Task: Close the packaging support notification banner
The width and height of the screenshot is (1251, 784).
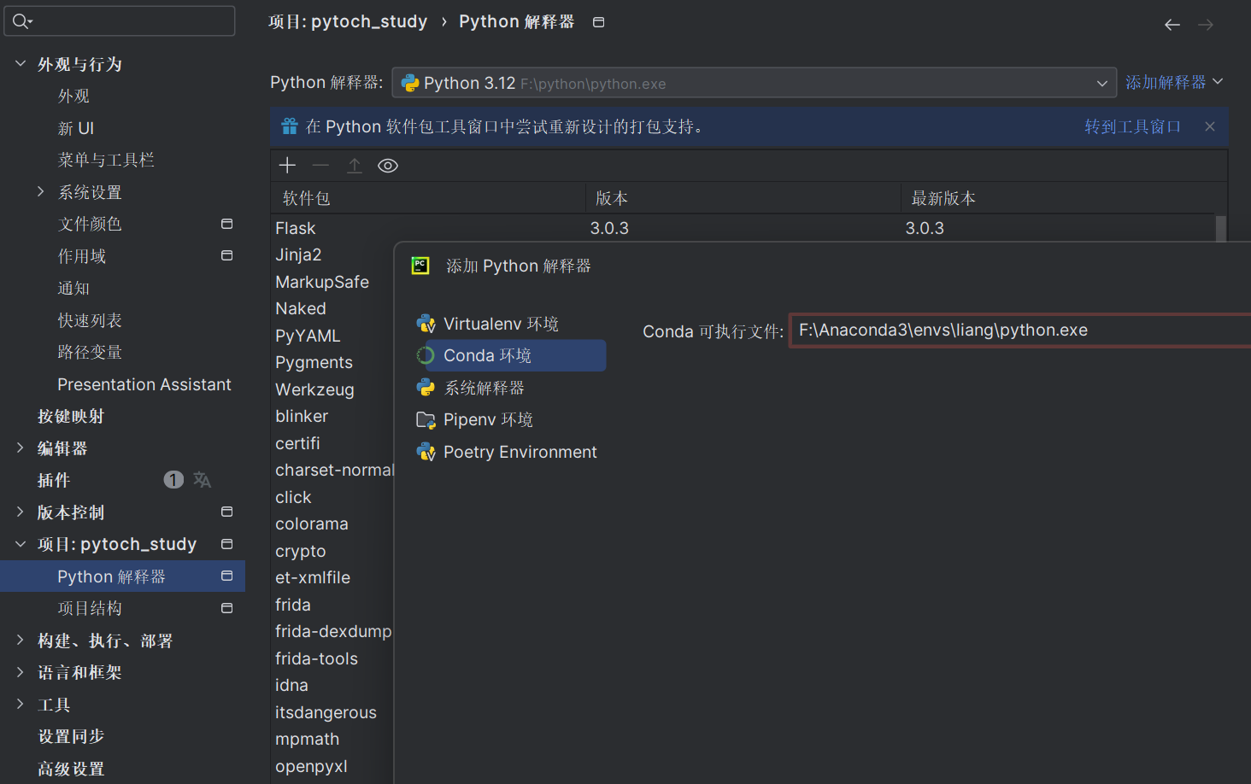Action: click(1210, 126)
